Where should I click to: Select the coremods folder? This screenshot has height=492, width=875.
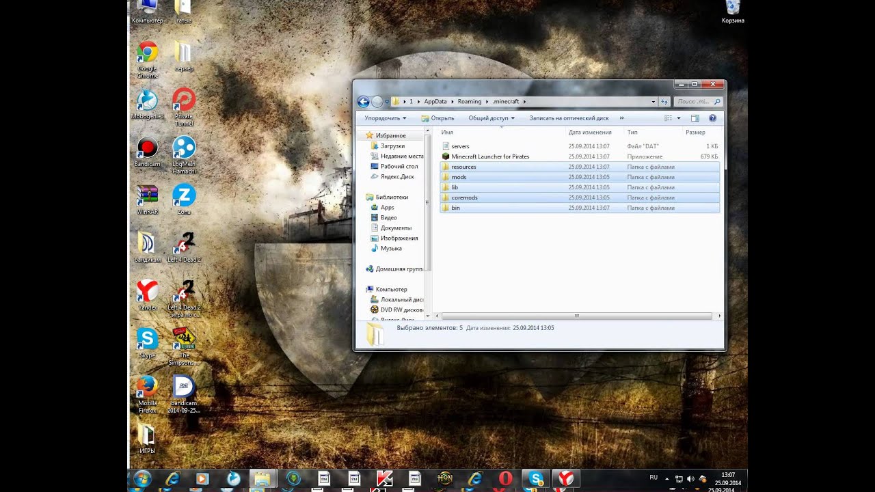pos(580,197)
